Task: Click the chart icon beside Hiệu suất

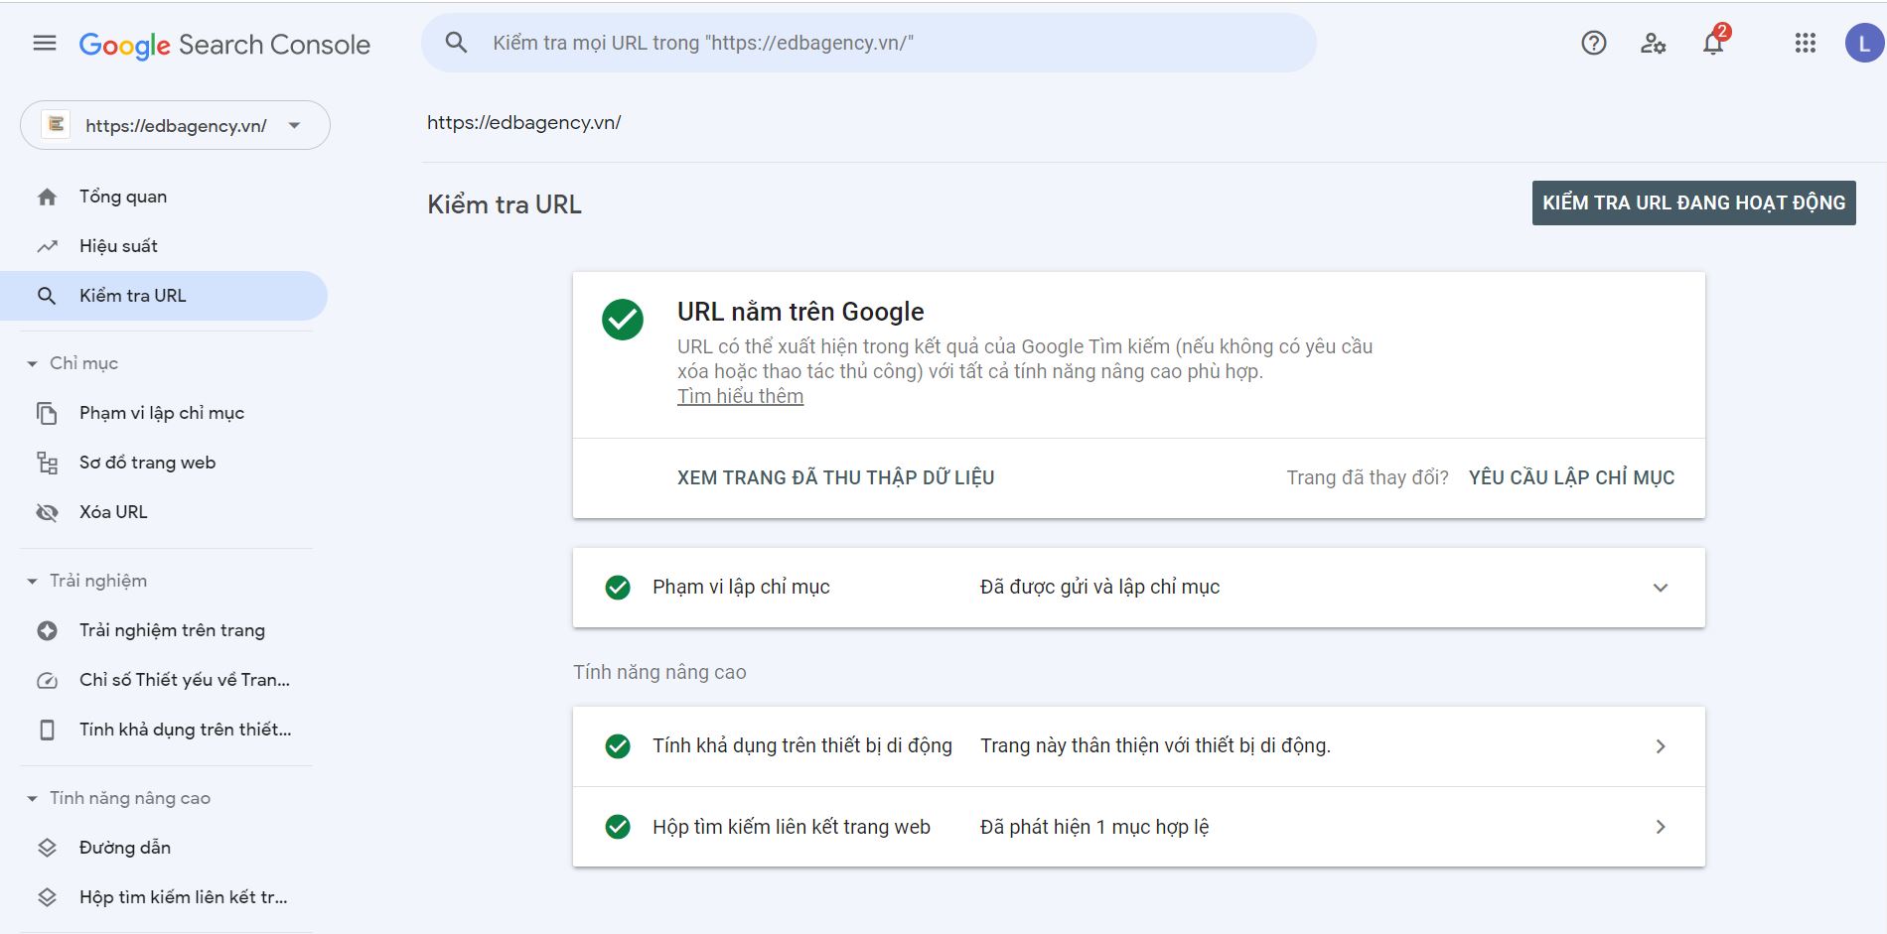Action: coord(48,245)
